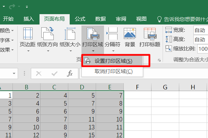
Task: Open the 公式 tab
Action: click(x=80, y=19)
